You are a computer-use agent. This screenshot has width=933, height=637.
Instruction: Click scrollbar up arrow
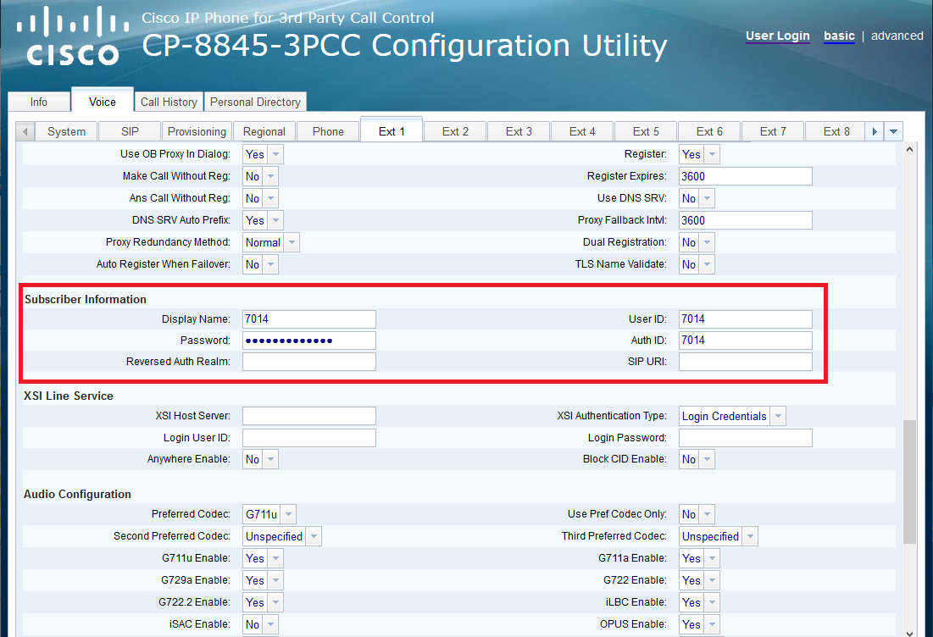point(910,150)
